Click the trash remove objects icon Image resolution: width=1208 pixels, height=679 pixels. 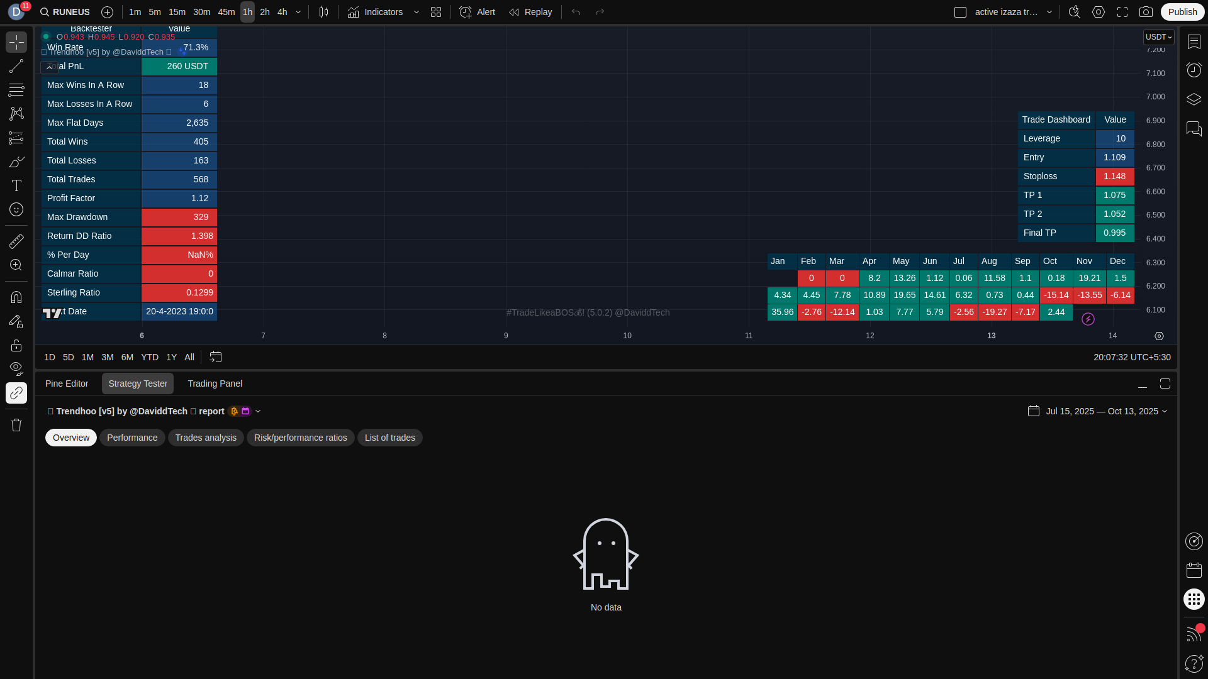(16, 425)
